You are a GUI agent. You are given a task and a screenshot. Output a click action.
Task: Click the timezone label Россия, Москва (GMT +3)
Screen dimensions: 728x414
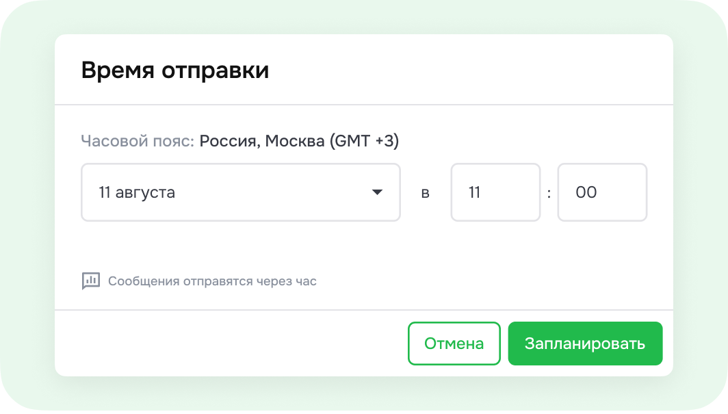[300, 141]
